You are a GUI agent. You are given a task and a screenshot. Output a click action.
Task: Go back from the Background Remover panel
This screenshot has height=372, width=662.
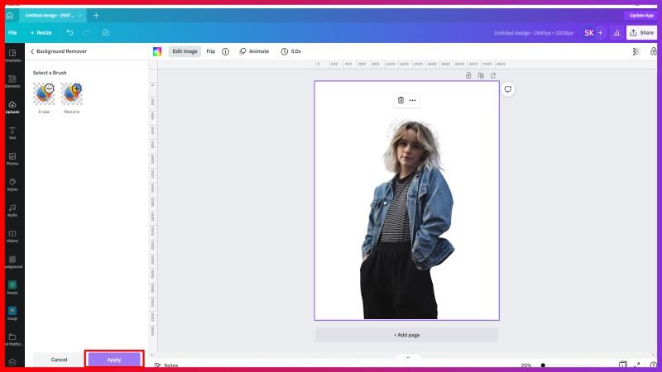pyautogui.click(x=32, y=51)
